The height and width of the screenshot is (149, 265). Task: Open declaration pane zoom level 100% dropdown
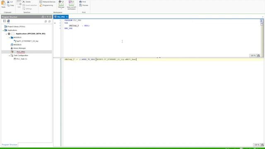pos(253,55)
